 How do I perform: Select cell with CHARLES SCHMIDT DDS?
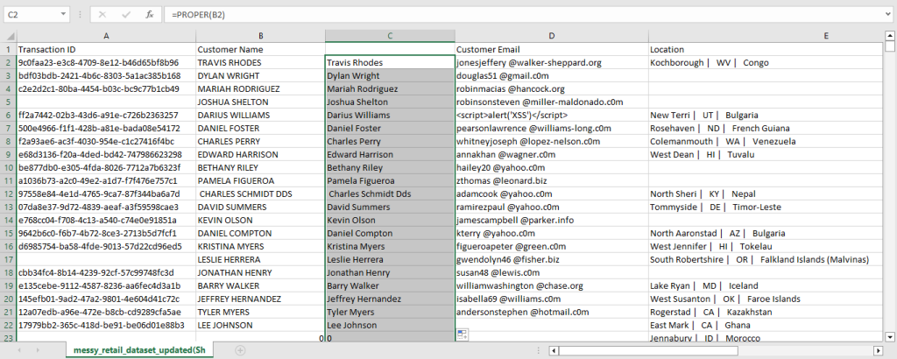click(x=260, y=194)
